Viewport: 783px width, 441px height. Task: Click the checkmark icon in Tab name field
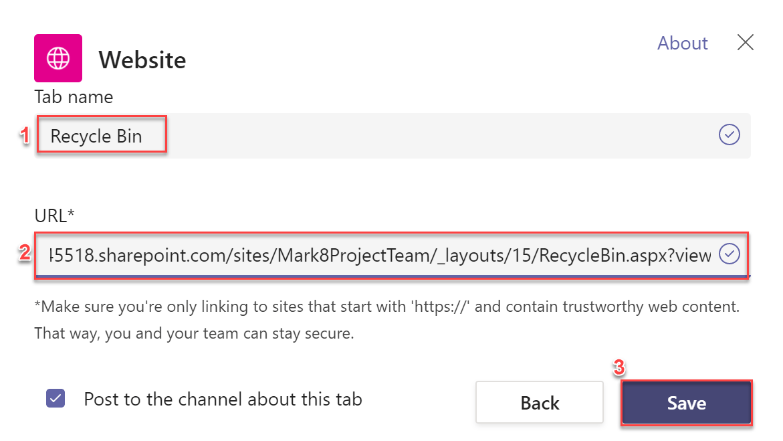coord(729,135)
